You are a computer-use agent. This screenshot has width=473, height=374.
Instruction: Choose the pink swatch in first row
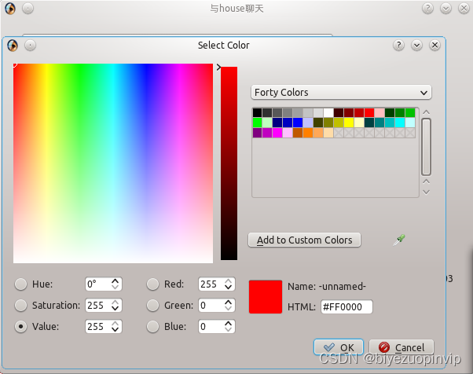tap(379, 113)
